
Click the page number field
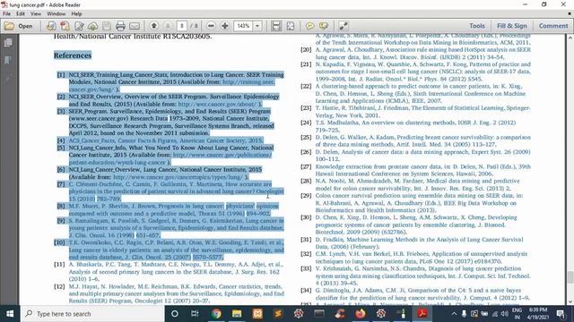pos(182,26)
